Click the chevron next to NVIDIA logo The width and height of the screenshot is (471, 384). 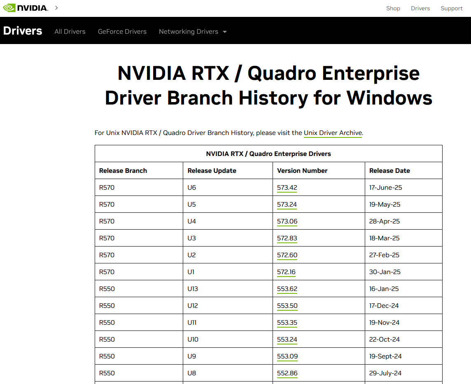coord(56,8)
